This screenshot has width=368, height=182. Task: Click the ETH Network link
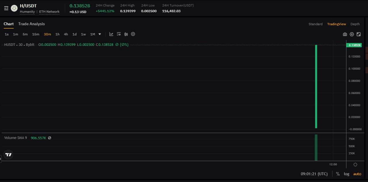coord(49,12)
